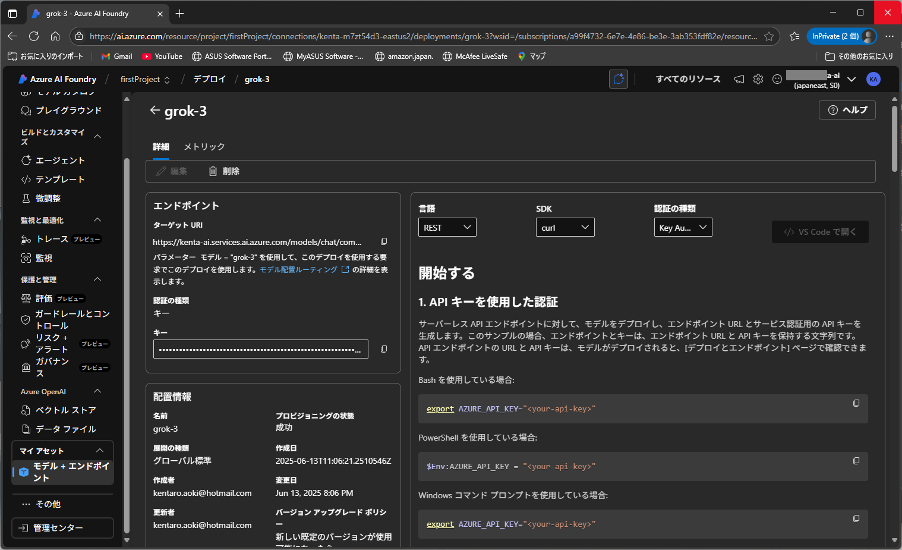This screenshot has height=550, width=902.
Task: Open Playground in the sidebar
Action: coord(61,111)
